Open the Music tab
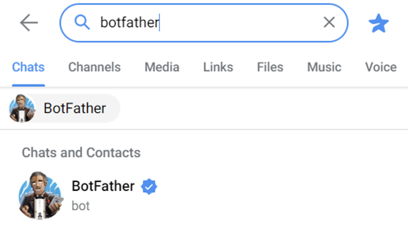Viewport: 408px width, 231px height. pyautogui.click(x=324, y=67)
